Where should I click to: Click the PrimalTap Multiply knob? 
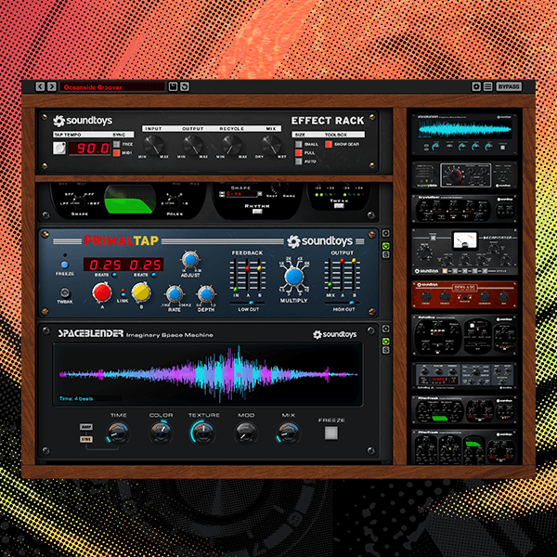[292, 276]
